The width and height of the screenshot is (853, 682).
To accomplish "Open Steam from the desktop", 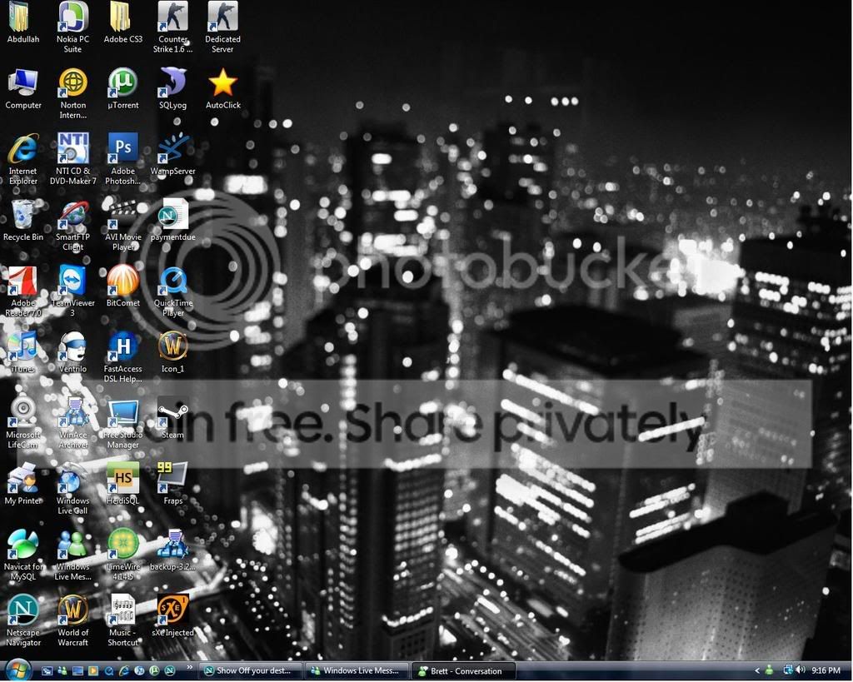I will 173,419.
